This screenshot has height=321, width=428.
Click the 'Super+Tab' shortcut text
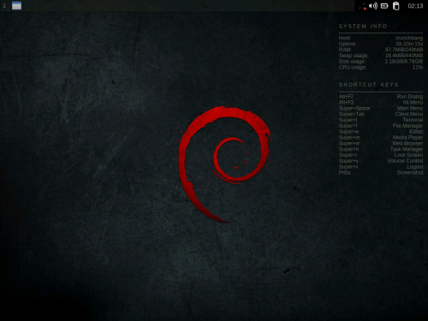pyautogui.click(x=352, y=114)
